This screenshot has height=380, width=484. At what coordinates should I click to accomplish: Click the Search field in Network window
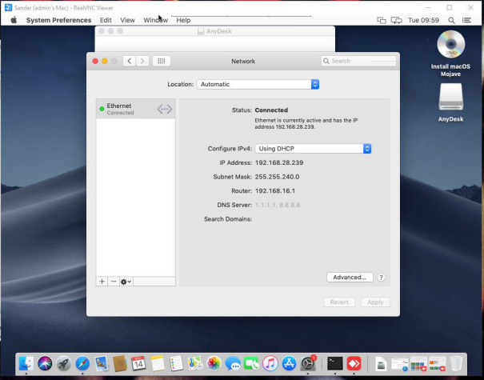coord(360,61)
